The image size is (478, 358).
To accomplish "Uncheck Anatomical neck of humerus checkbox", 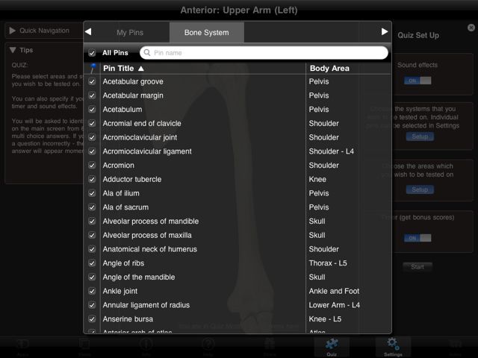I will 92,249.
